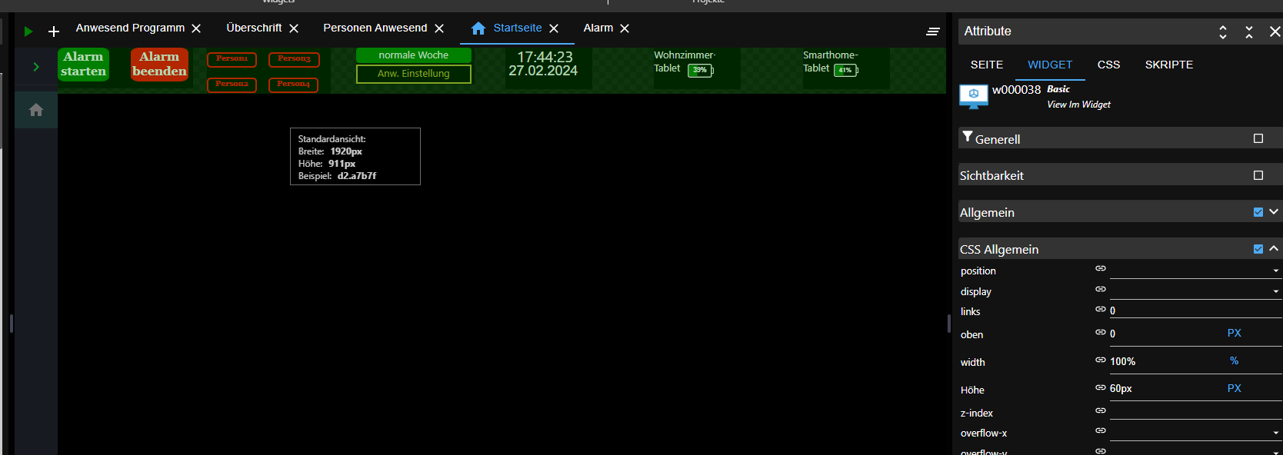Viewport: 1283px width, 455px height.
Task: Click the home icon in the left sidebar
Action: [36, 110]
